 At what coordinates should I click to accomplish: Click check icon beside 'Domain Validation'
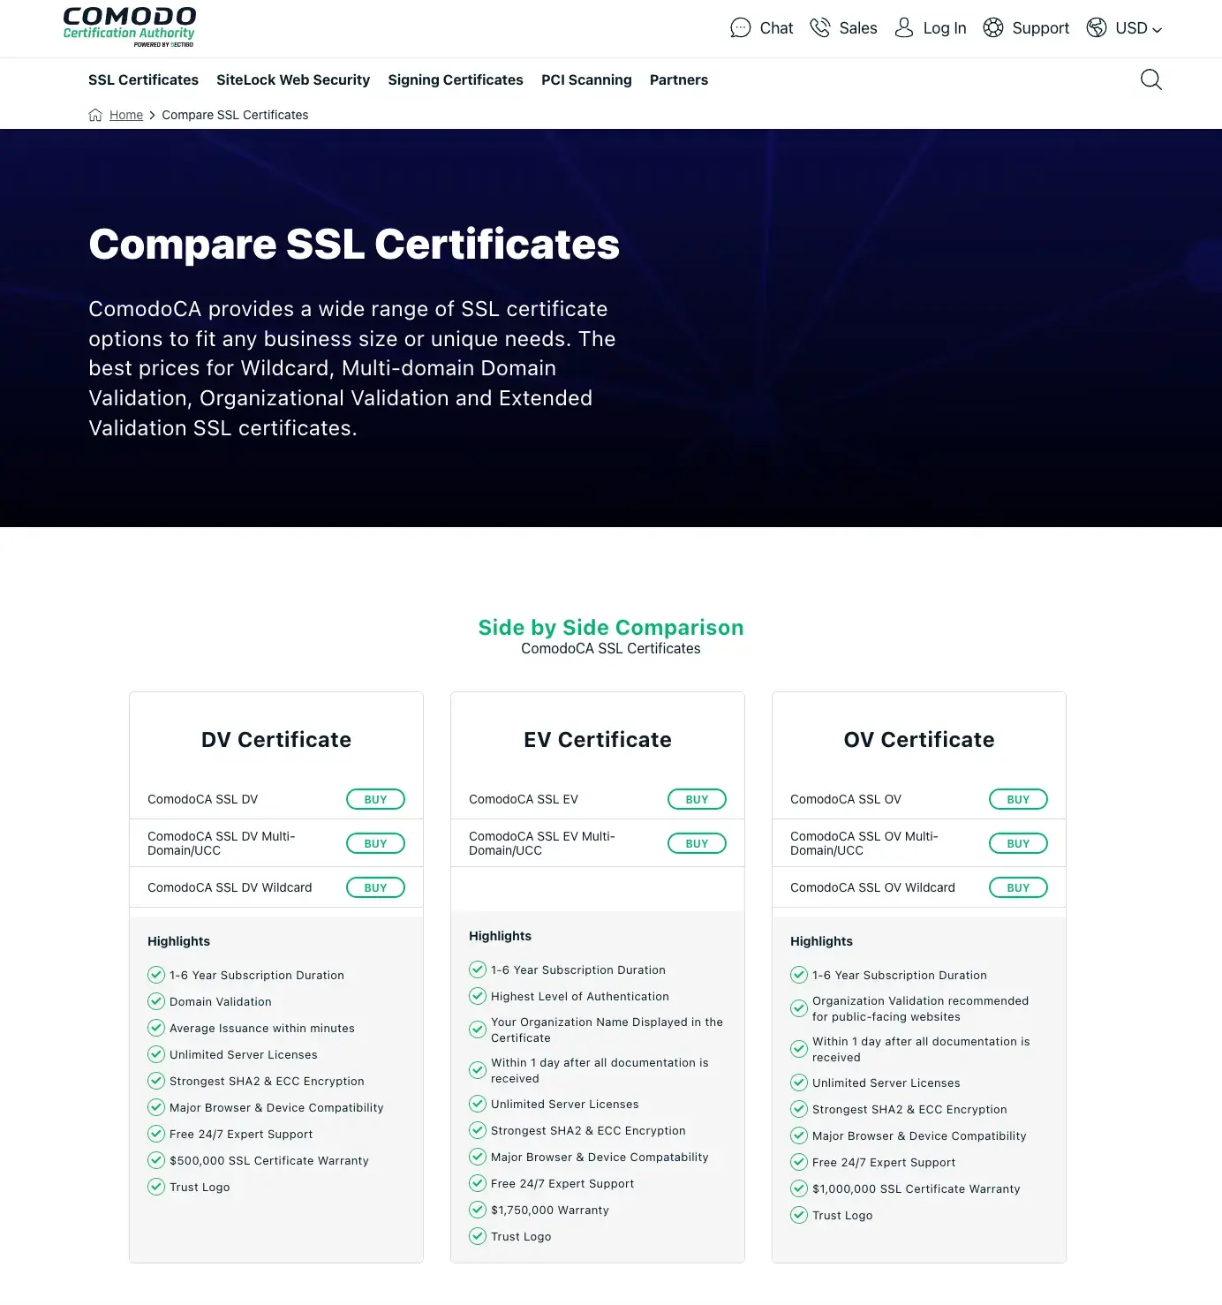click(x=156, y=1001)
